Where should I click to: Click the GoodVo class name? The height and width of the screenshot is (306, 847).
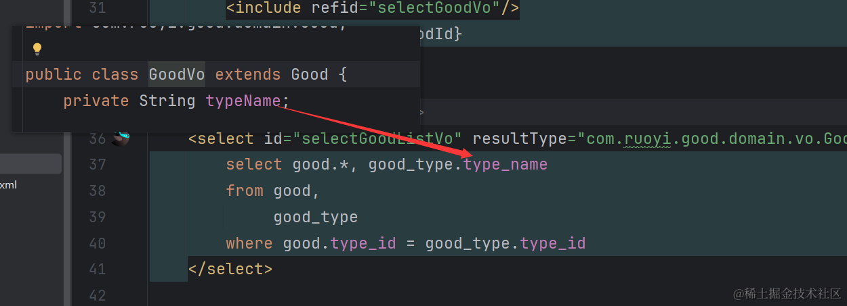pos(177,74)
